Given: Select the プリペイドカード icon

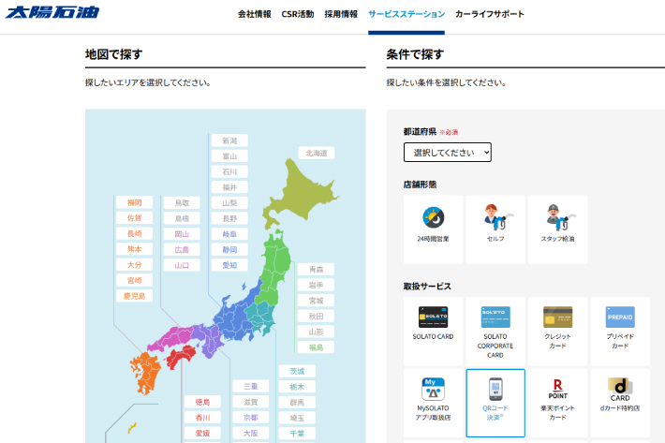Looking at the screenshot, I should (619, 330).
